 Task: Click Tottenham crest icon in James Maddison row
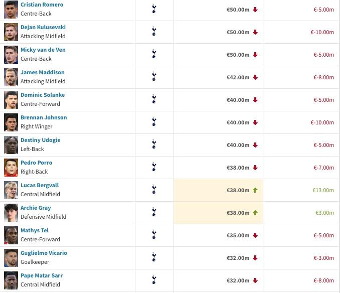point(154,77)
